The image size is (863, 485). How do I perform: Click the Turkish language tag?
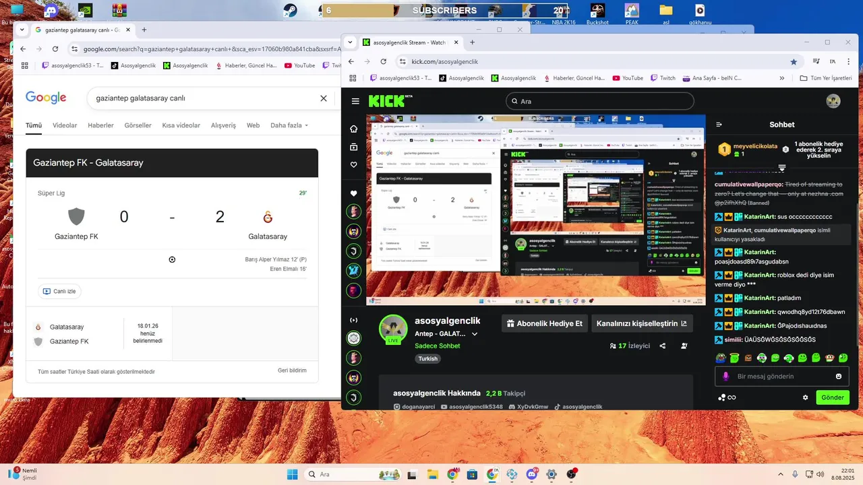pyautogui.click(x=428, y=359)
